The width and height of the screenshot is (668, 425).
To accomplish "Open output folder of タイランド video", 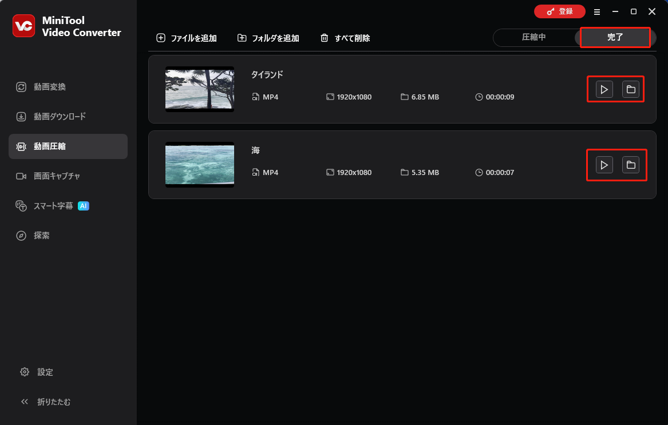I will pos(631,89).
